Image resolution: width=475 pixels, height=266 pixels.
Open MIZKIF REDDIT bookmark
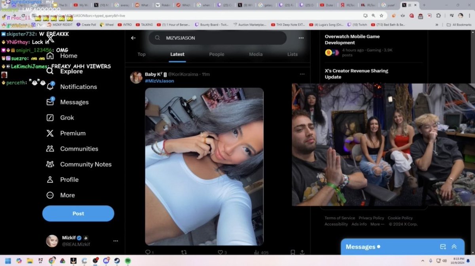59,25
